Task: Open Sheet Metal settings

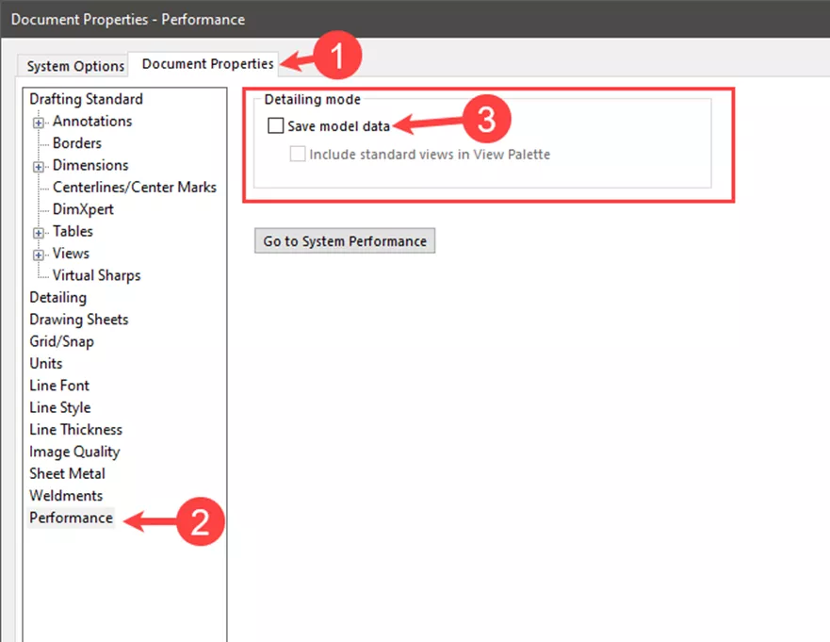Action: coord(67,473)
